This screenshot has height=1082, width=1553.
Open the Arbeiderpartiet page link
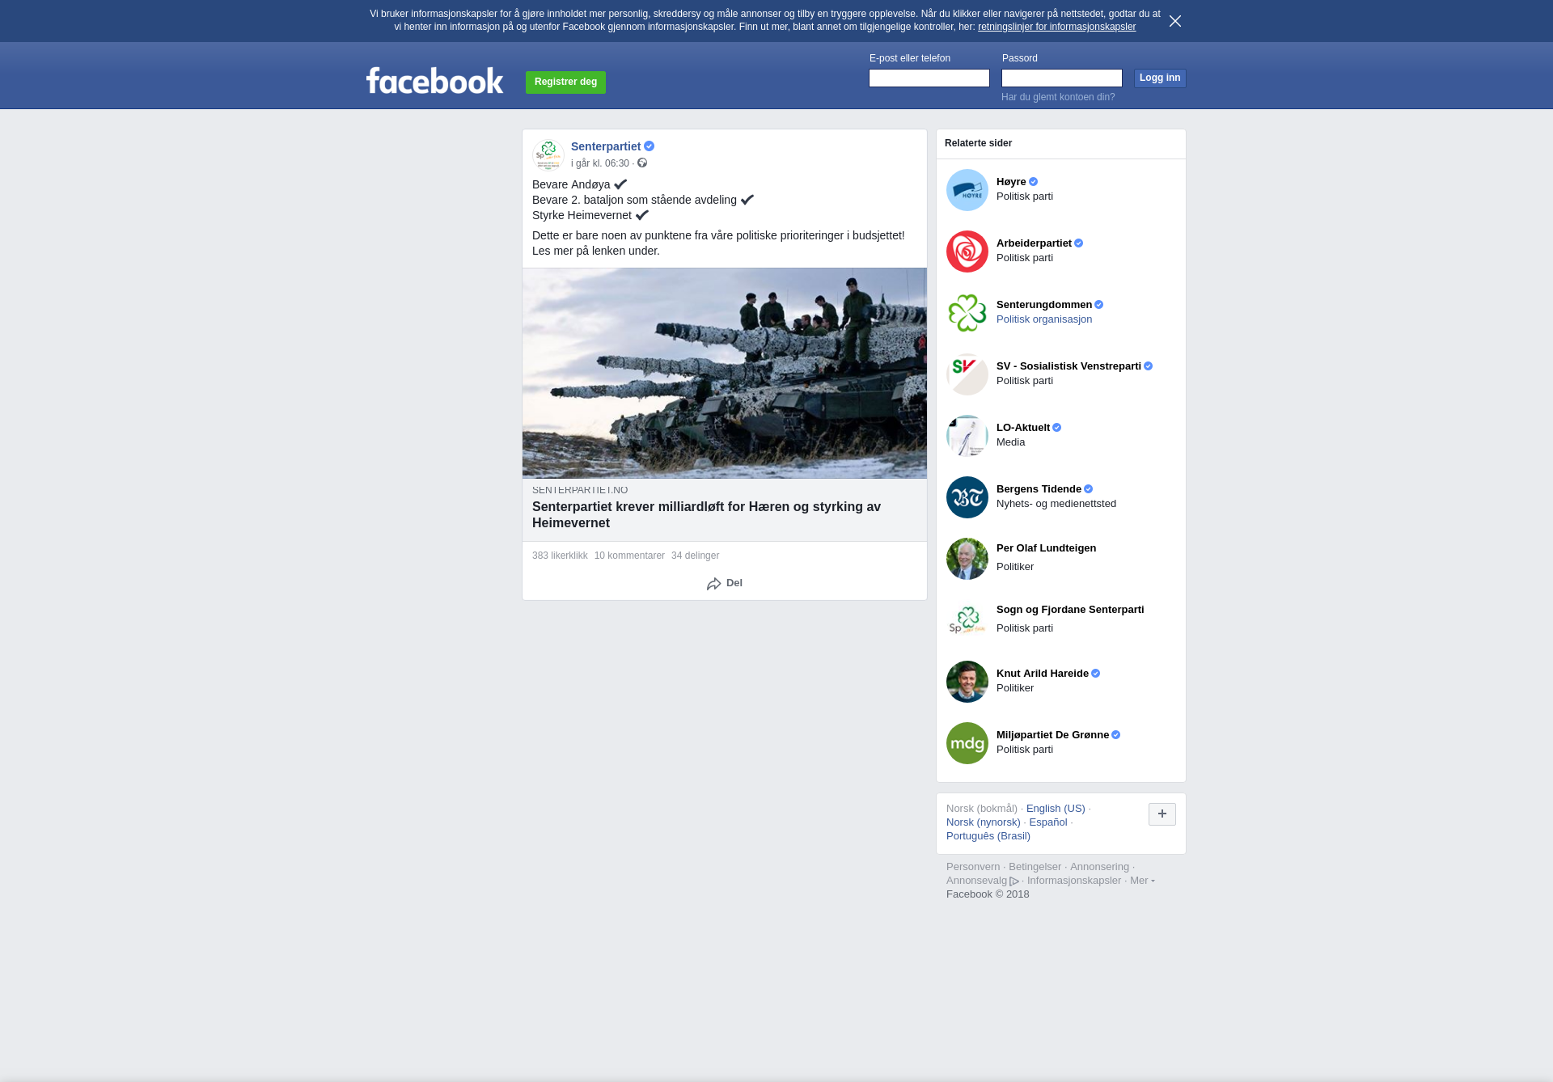pos(1034,243)
